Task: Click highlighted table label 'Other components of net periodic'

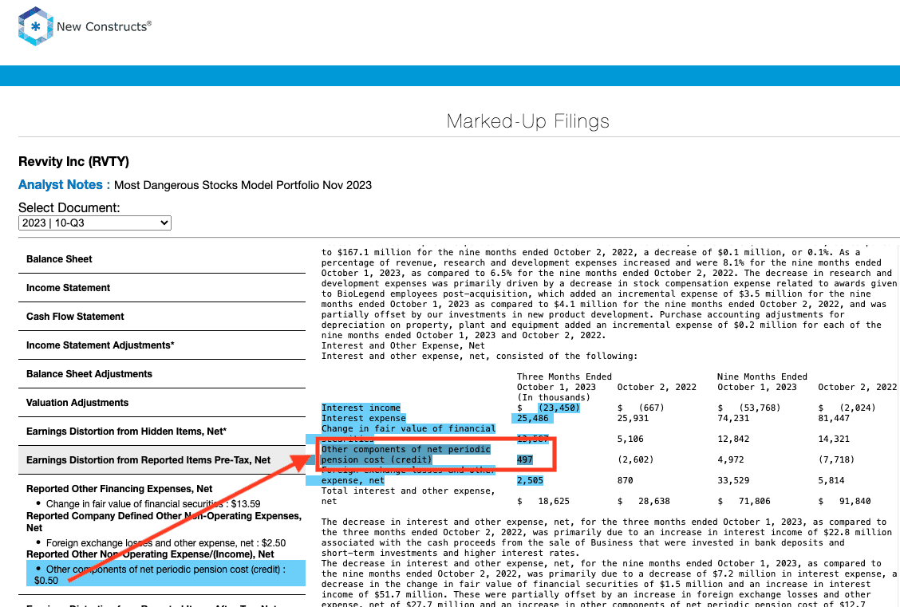Action: pyautogui.click(x=406, y=449)
